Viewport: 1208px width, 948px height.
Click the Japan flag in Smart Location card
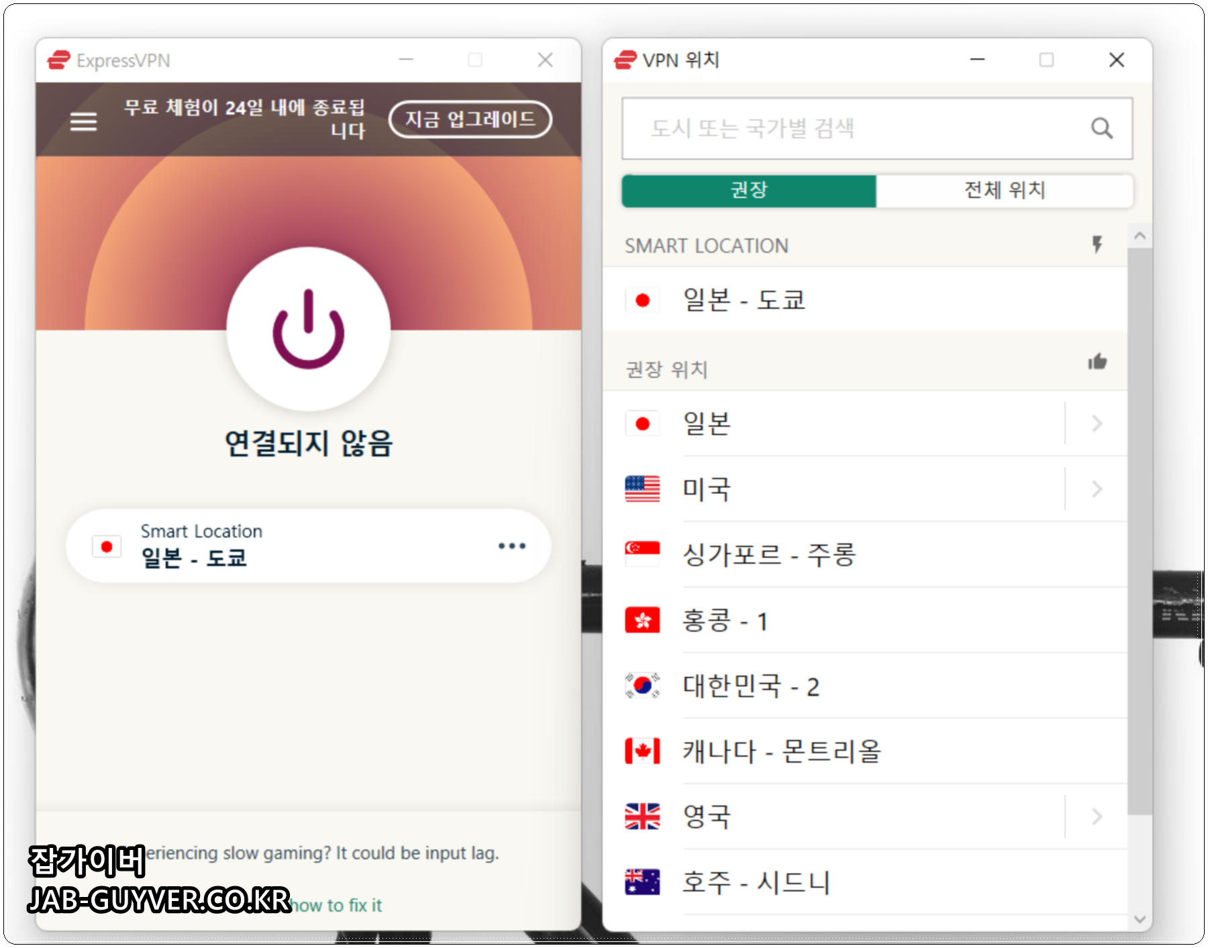click(x=106, y=547)
